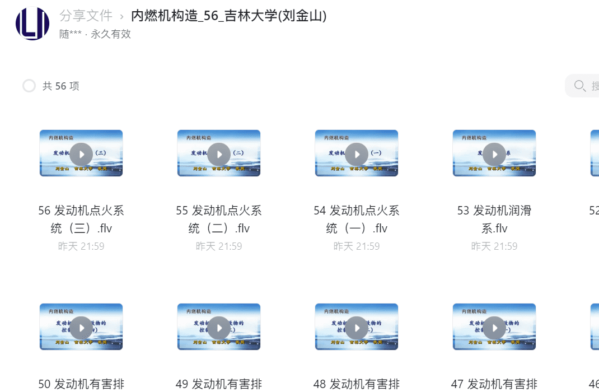The image size is (599, 392).
Task: Play video 48 发动机有害排 thumbnail
Action: click(x=357, y=328)
